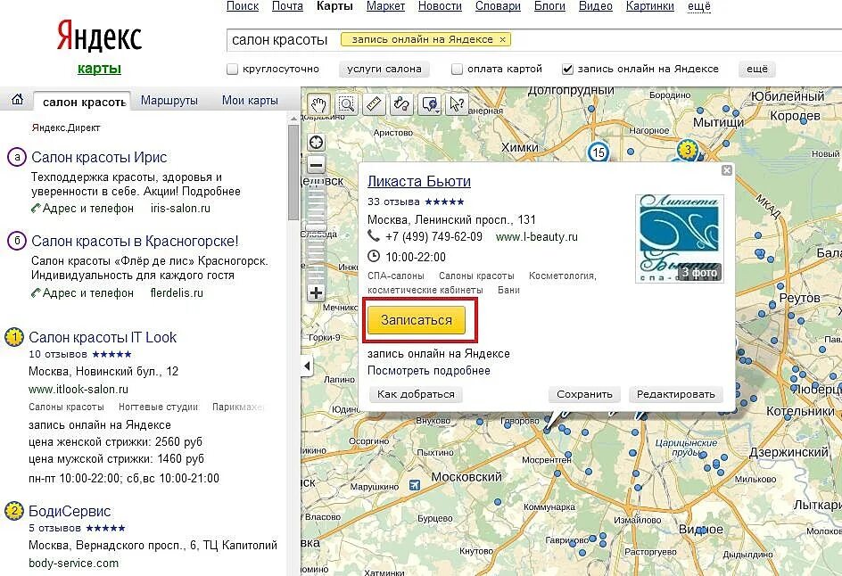Open www.l-beauty.ru website link
Viewport: 842px width, 576px height.
536,237
